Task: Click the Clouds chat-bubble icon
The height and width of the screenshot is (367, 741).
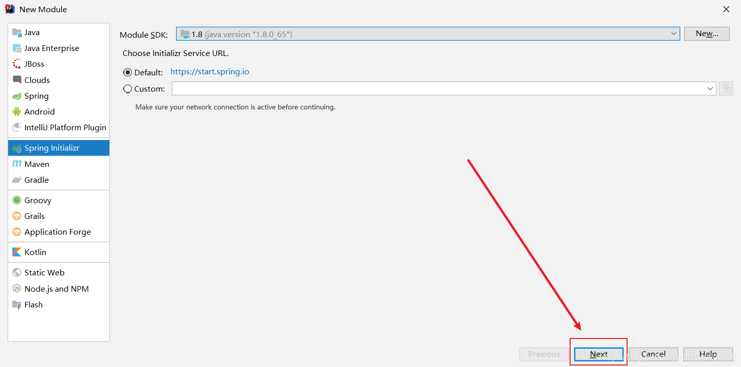Action: 17,80
